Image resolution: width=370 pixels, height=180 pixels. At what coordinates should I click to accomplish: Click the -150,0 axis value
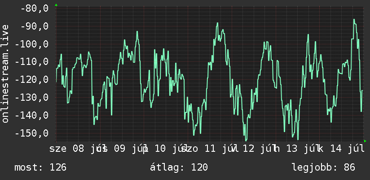tap(32, 133)
